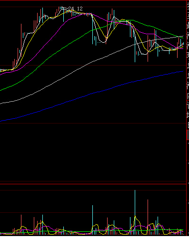Click the gray box on the right sidebar
Viewport: 189px width, 237px height.
point(188,135)
